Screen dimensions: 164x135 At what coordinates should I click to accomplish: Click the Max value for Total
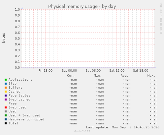coord(153,123)
